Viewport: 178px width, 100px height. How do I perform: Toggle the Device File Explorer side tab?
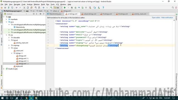coord(177,81)
